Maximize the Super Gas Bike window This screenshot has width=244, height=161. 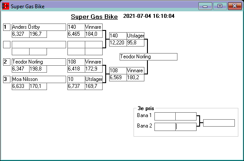pos(220,6)
